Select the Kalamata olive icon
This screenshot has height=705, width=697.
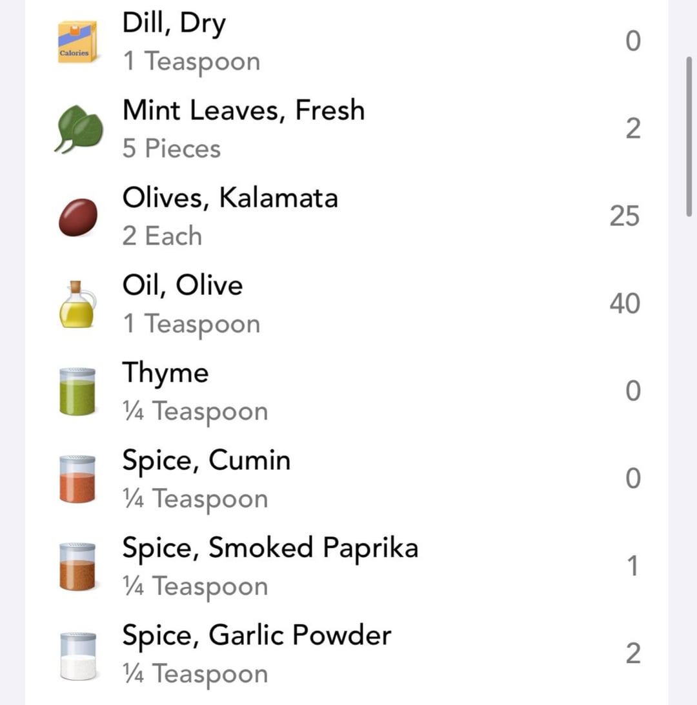click(78, 217)
